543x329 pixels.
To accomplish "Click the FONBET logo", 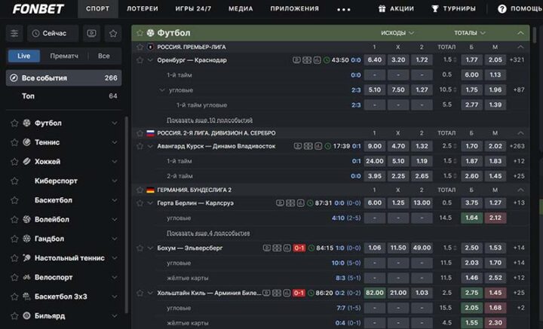I will point(37,9).
